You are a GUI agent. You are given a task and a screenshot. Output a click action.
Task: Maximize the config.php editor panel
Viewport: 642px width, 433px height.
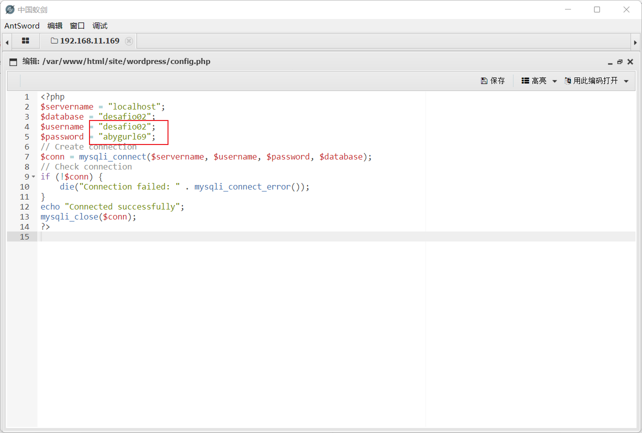620,62
